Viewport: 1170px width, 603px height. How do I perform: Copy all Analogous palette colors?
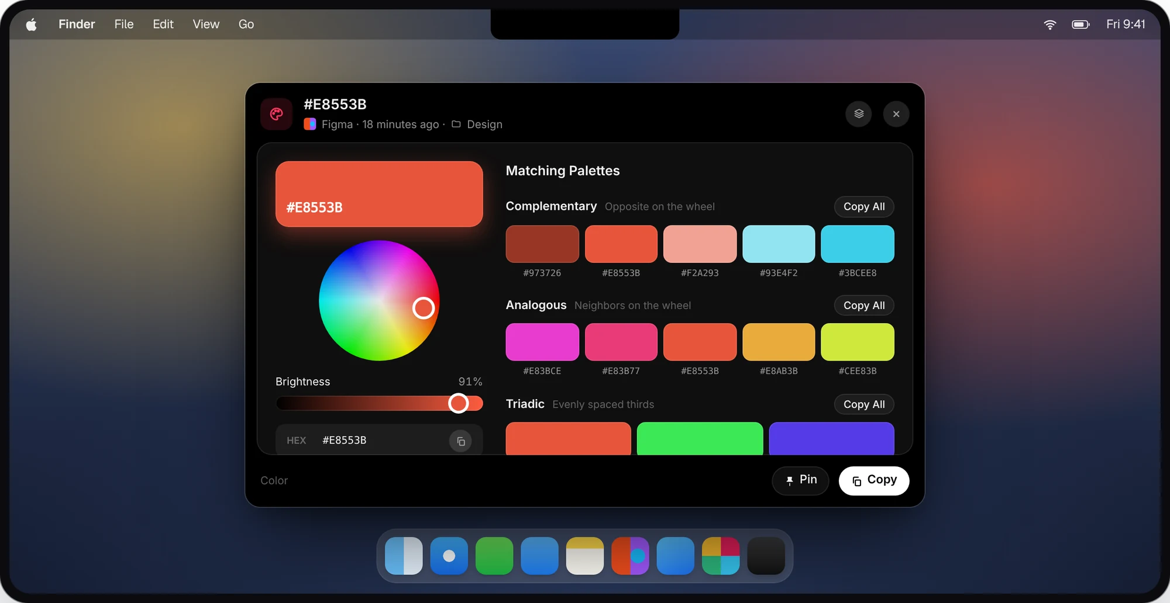pos(864,306)
